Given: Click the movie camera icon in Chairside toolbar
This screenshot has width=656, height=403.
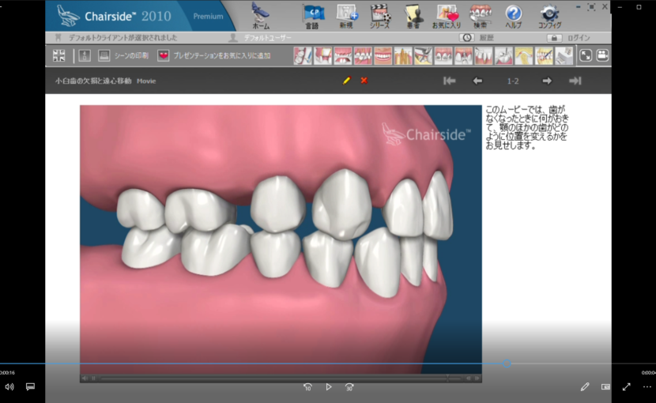Looking at the screenshot, I should 602,55.
